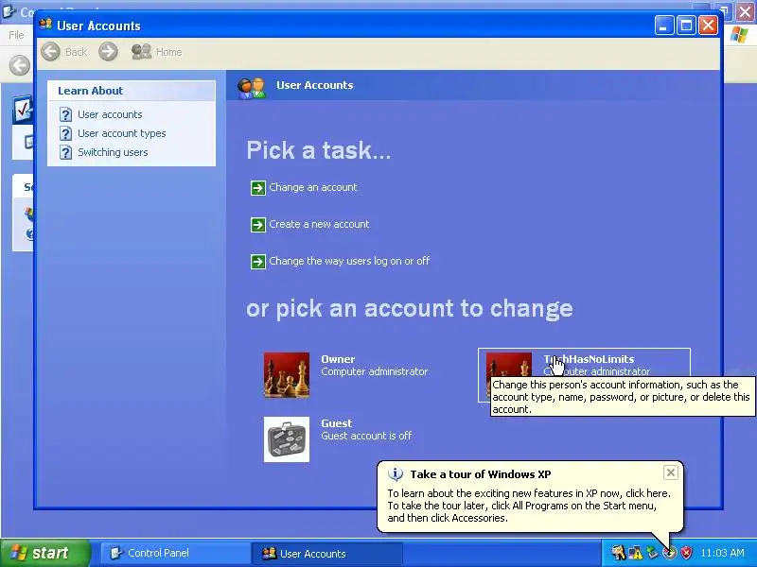This screenshot has width=757, height=567.
Task: Click Back arrow in the Control Panel window behind
Action: [x=19, y=65]
